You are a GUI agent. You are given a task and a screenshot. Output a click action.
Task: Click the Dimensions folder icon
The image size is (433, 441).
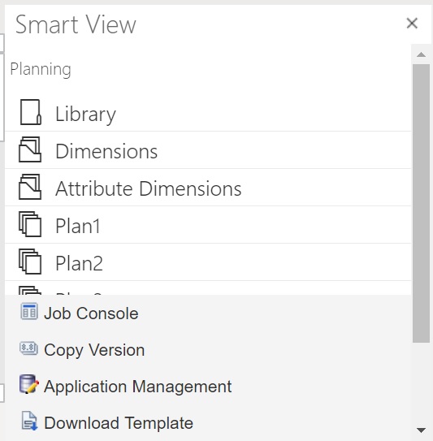click(x=30, y=149)
